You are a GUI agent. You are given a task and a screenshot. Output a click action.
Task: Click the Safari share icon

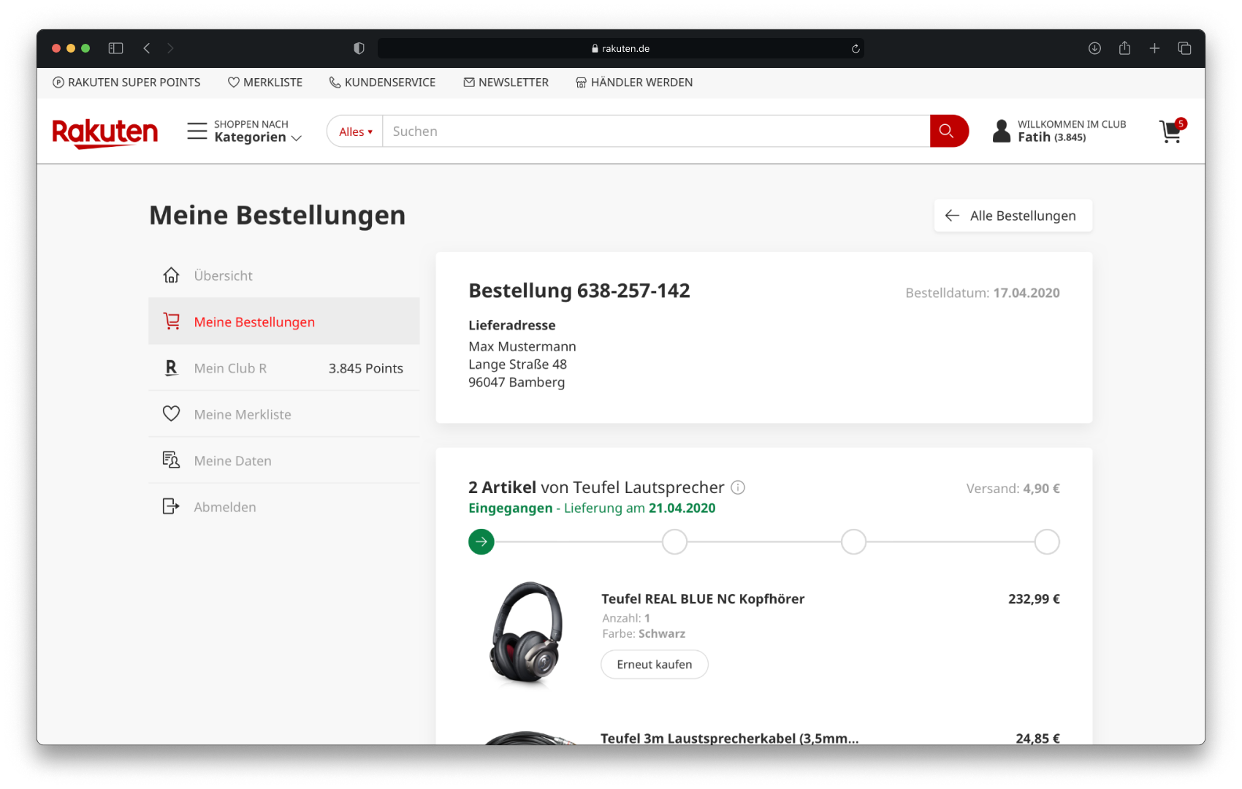coord(1124,48)
